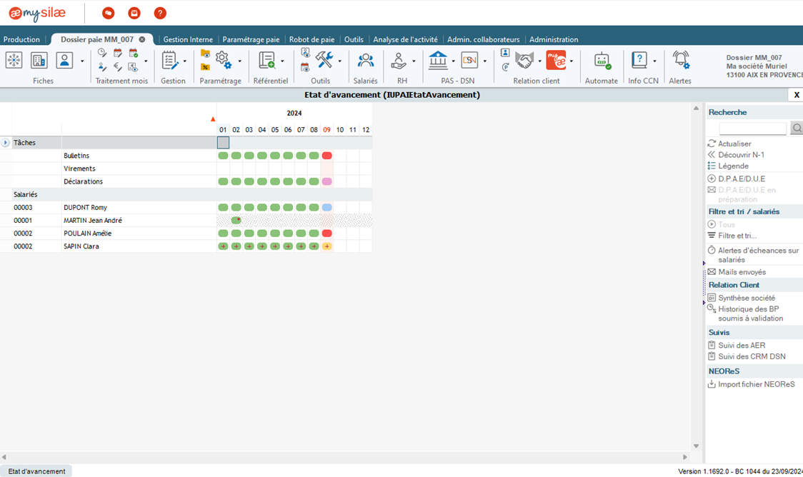
Task: Open Suivi des AER link
Action: 742,345
